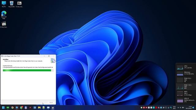Click the shortcut file path text in installer
Image resolution: width=196 pixels, height=110 pixels.
tap(28, 67)
